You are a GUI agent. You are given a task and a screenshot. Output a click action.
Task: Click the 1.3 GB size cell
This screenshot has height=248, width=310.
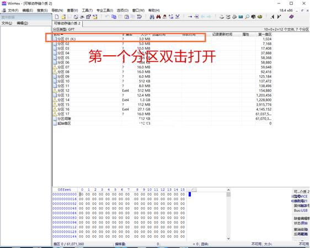point(145,100)
